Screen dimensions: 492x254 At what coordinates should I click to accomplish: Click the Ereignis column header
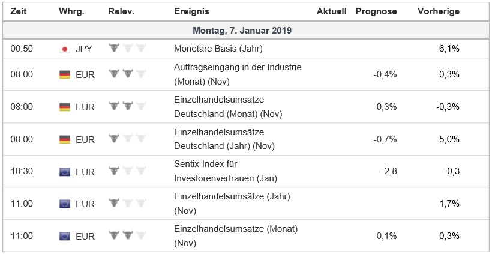pos(191,11)
